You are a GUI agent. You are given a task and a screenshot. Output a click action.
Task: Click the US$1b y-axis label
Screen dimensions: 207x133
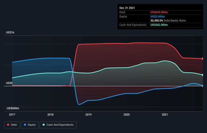point(10,32)
